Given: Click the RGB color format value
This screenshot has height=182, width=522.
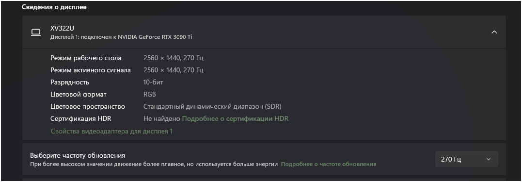Looking at the screenshot, I should 149,94.
